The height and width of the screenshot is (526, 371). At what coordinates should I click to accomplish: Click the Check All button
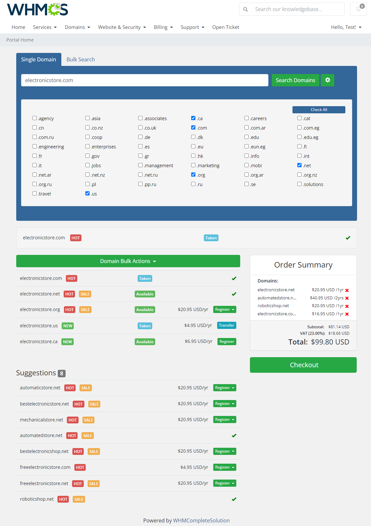tap(319, 110)
